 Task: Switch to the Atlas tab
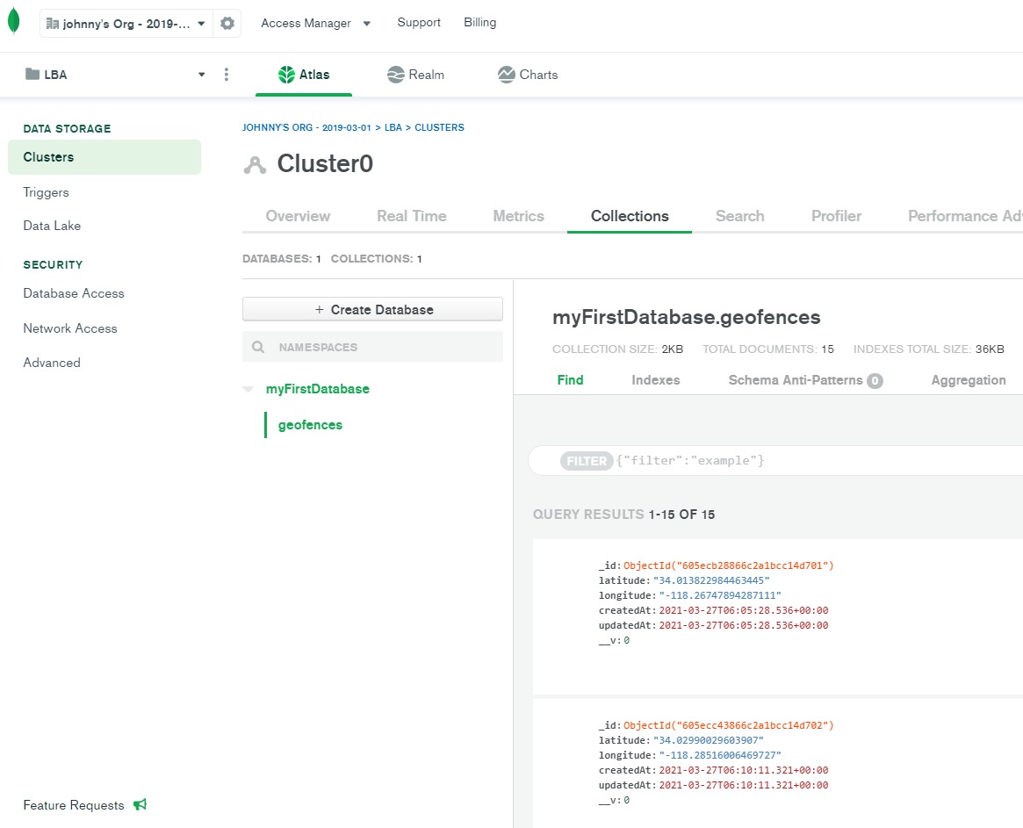click(x=304, y=75)
